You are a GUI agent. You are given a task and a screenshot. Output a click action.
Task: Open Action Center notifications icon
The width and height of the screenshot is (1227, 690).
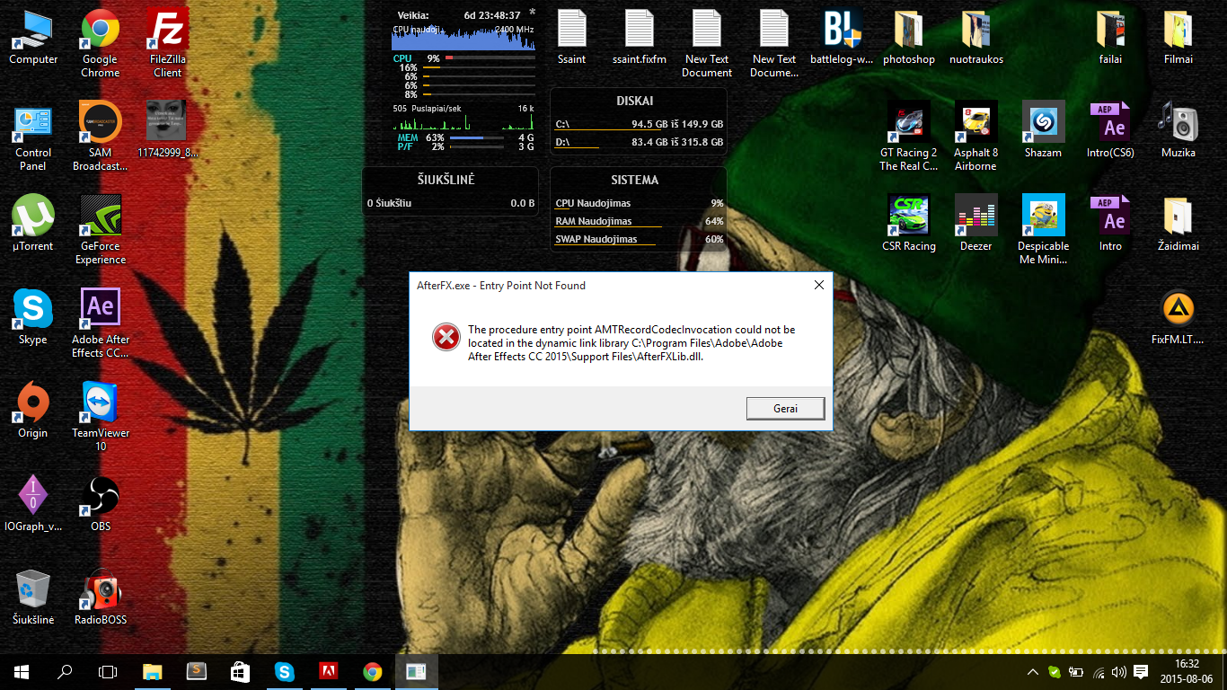tap(1141, 672)
